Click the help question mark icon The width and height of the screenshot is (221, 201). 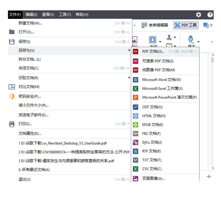[210, 14]
